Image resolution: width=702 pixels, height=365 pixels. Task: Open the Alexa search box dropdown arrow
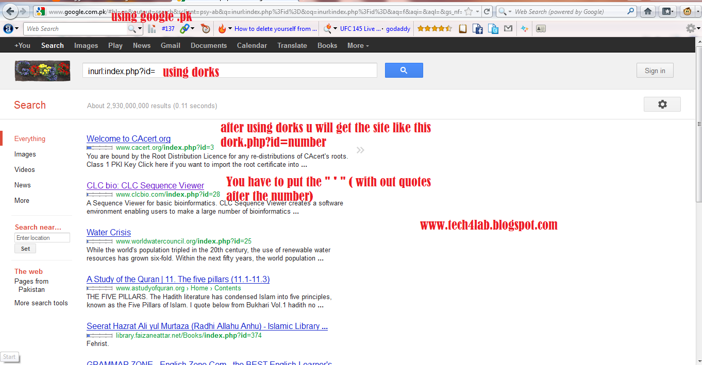tap(140, 29)
